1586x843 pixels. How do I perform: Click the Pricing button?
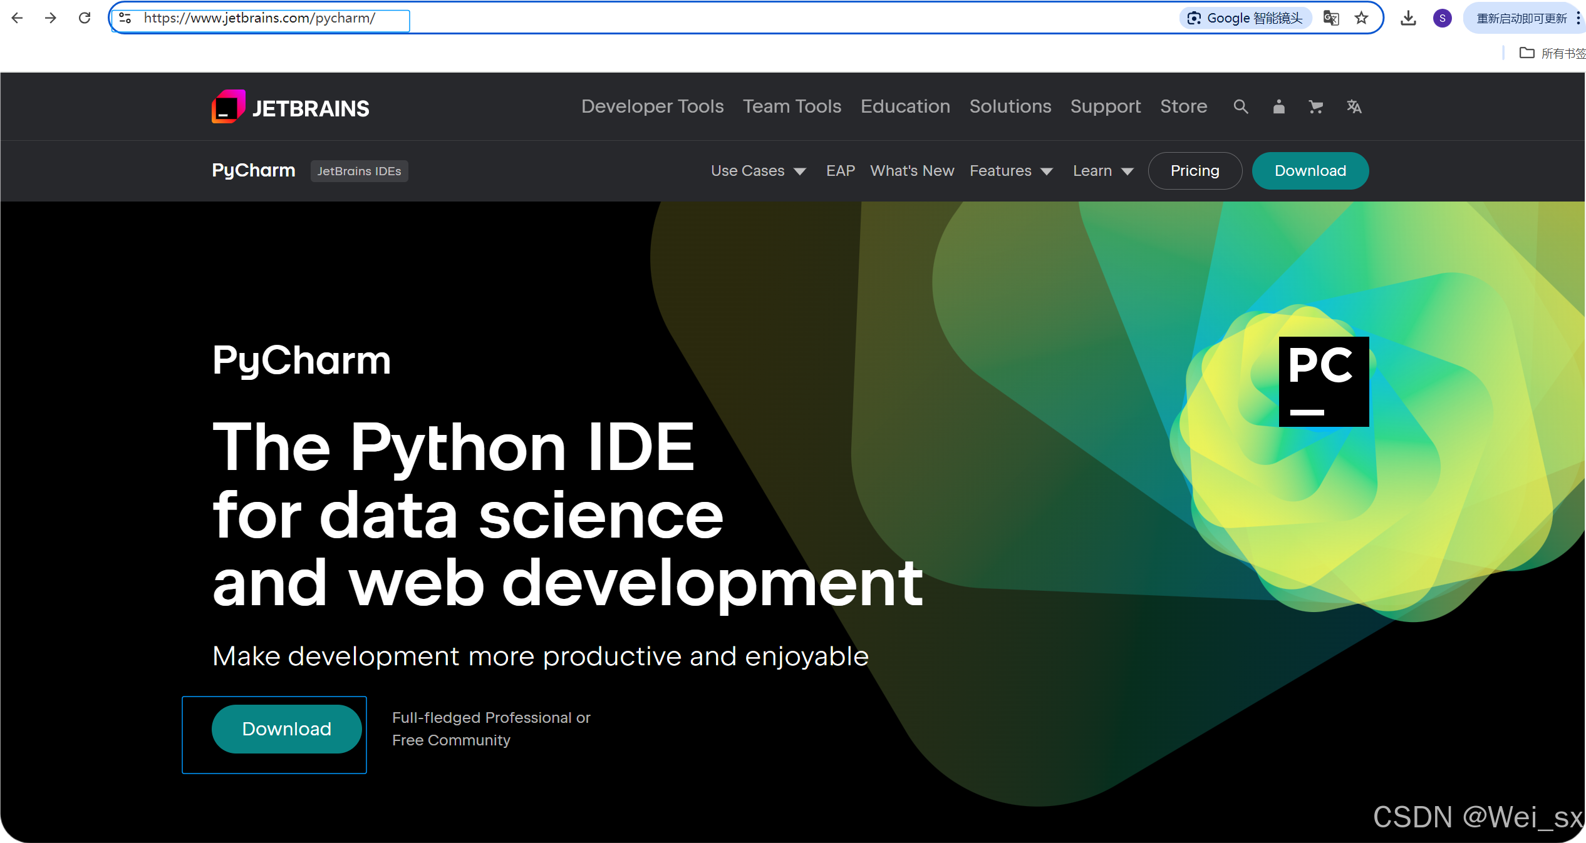tap(1195, 171)
